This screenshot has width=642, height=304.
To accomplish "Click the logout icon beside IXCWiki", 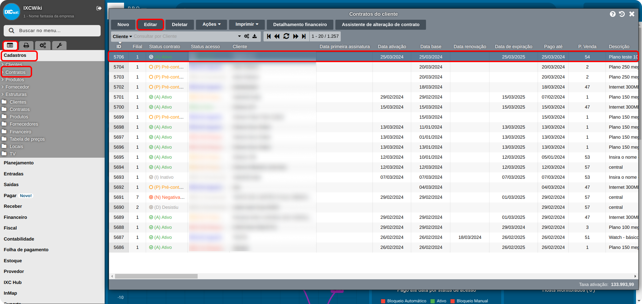I will coord(99,8).
